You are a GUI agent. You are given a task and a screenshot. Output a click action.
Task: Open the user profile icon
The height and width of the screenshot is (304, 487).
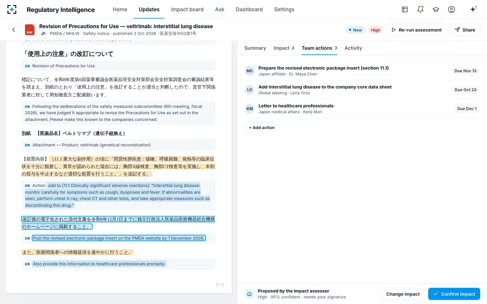(x=451, y=9)
